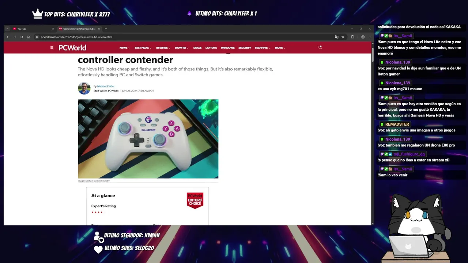
Task: Open the PCWorld hamburger menu
Action: coord(52,47)
